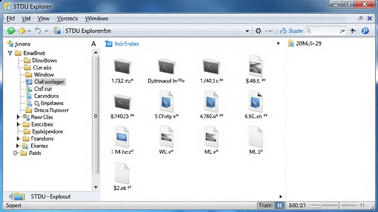
Task: Open the Dptnwaod folder thumbnail
Action: click(x=166, y=66)
